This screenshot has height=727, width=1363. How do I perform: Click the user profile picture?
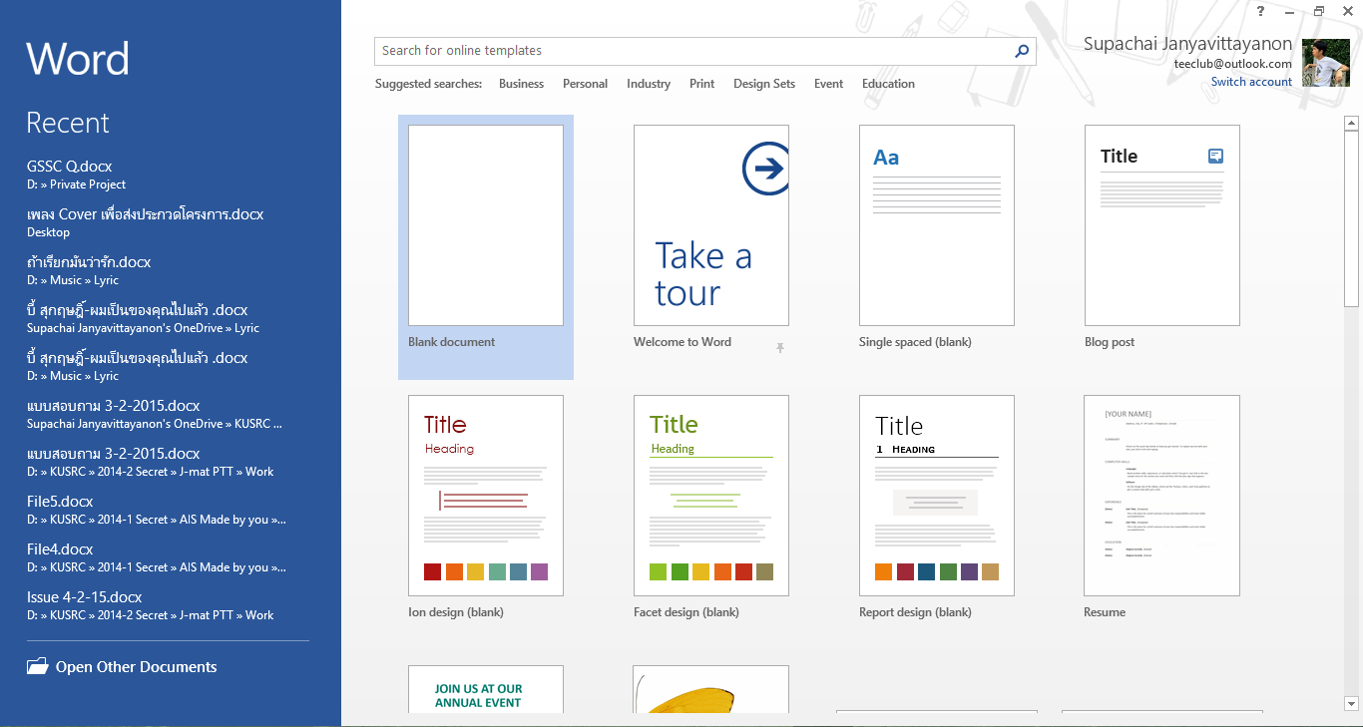pyautogui.click(x=1326, y=63)
